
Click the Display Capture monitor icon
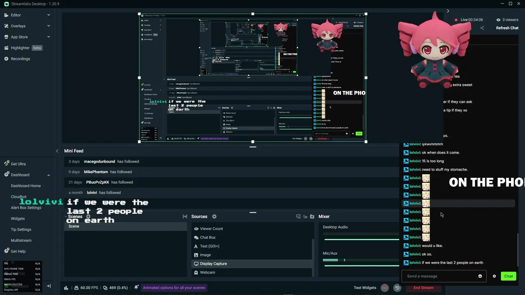196,264
